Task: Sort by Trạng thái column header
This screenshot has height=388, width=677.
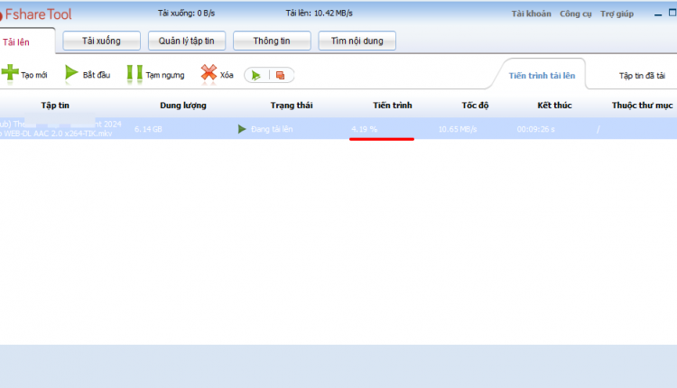Action: [292, 106]
